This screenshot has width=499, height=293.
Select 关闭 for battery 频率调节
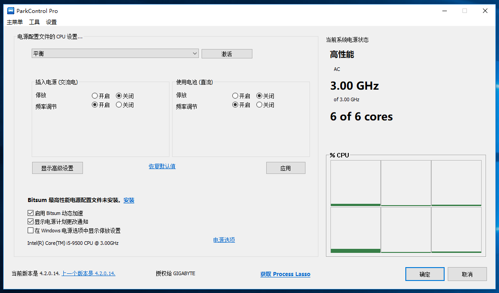pyautogui.click(x=260, y=105)
